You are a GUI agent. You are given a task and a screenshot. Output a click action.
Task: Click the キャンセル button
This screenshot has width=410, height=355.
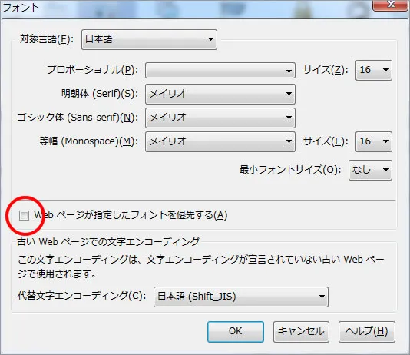(301, 331)
